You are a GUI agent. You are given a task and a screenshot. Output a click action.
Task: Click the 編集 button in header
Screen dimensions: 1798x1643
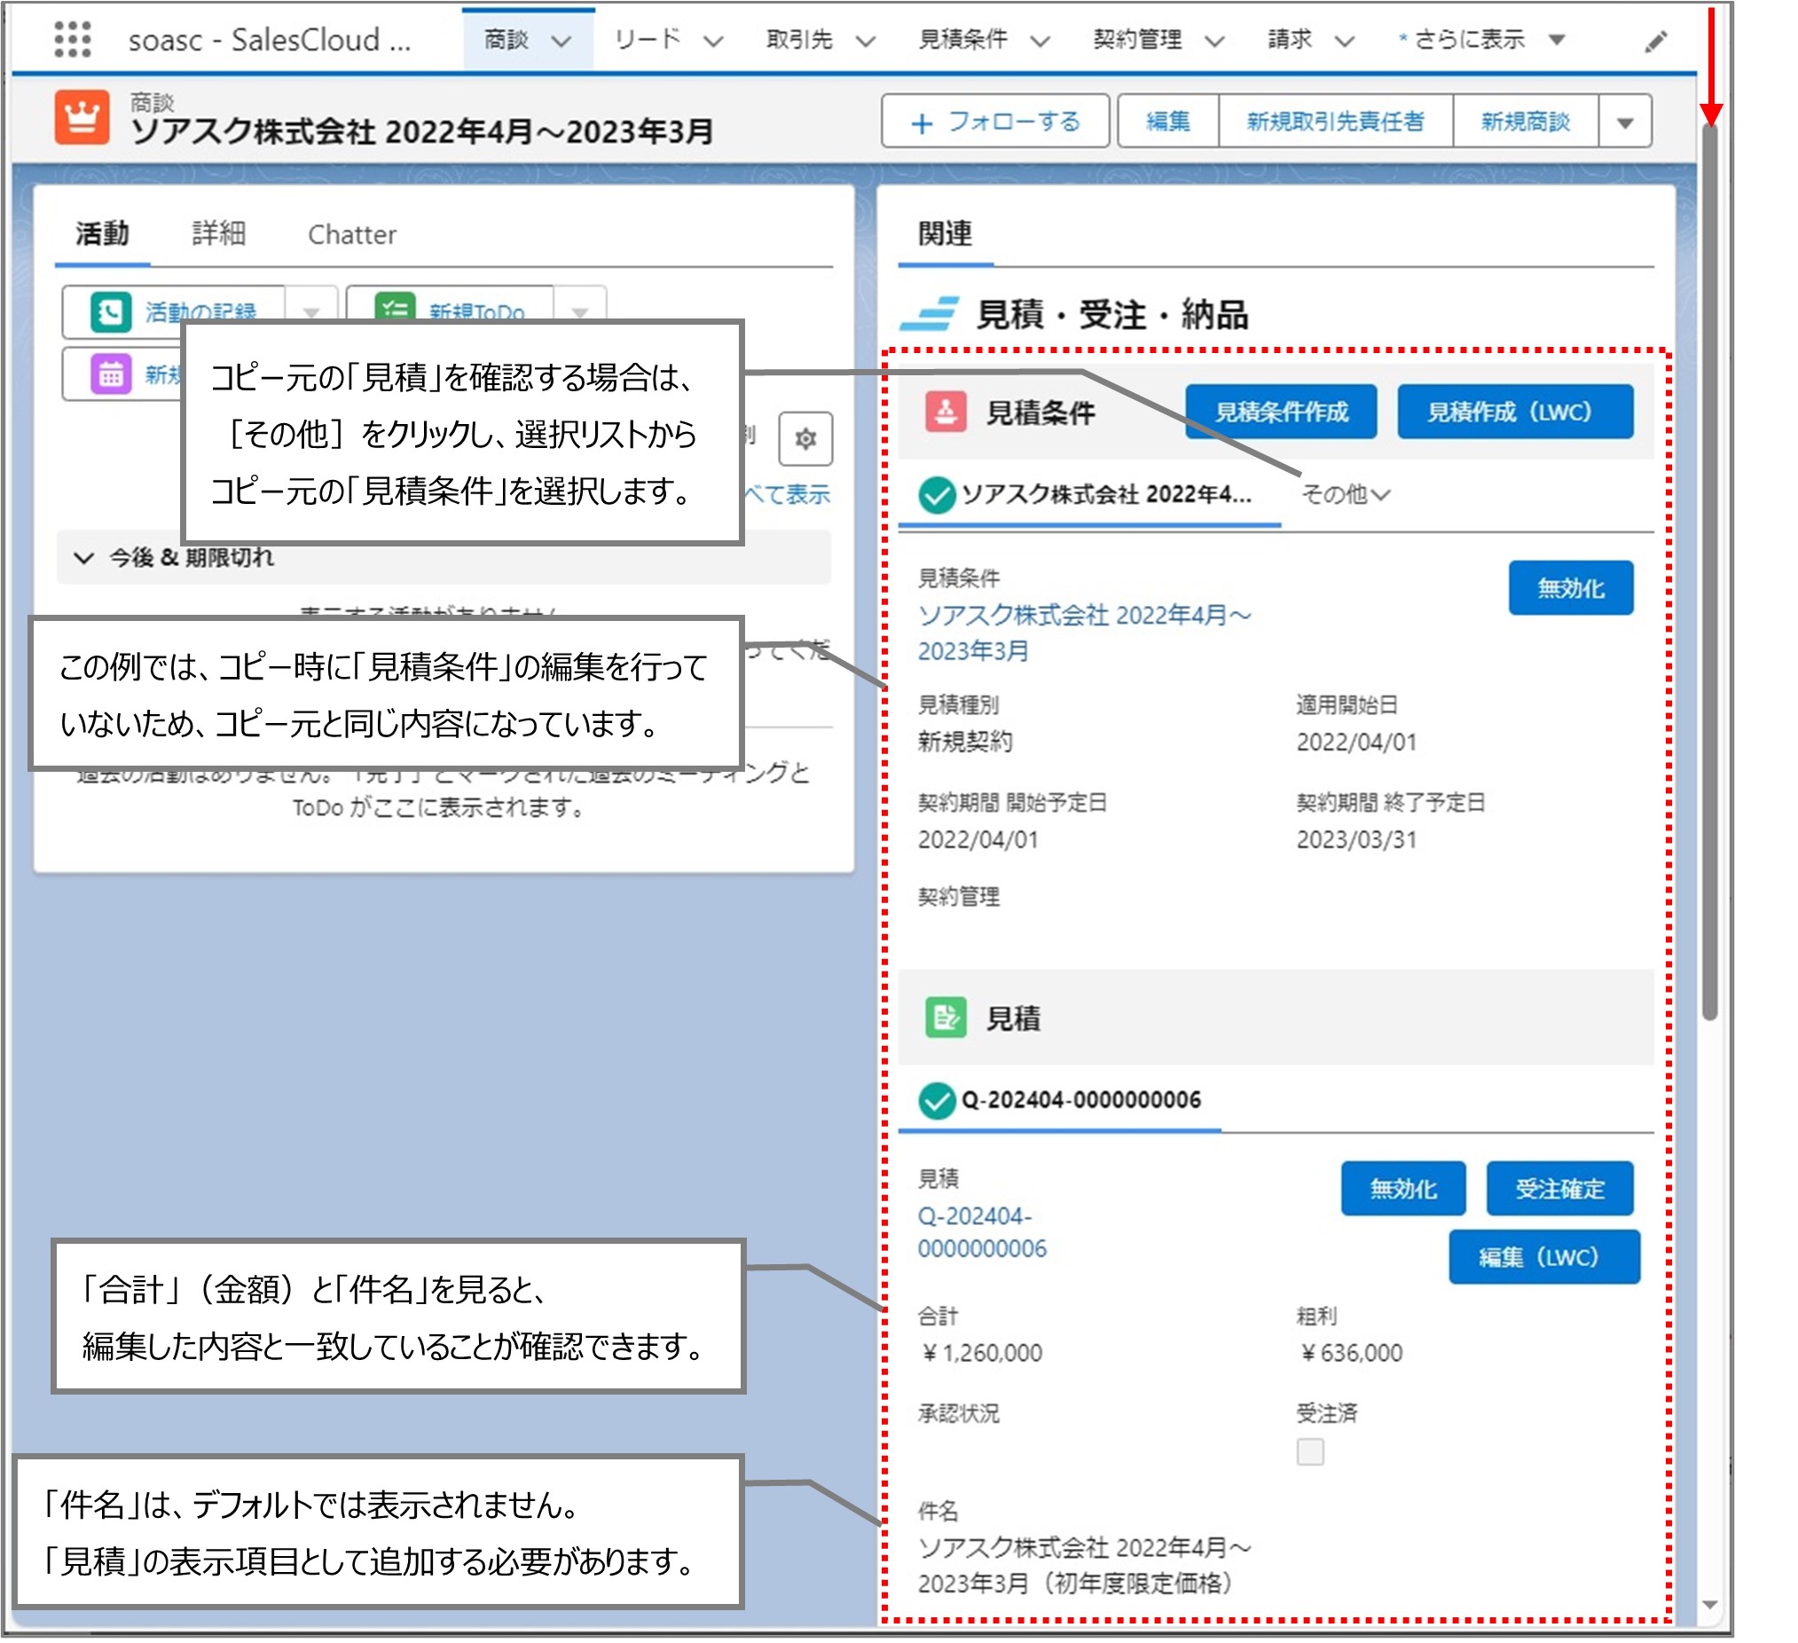[x=1168, y=122]
